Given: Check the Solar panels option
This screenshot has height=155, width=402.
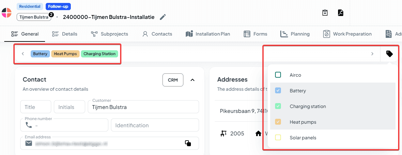Looking at the screenshot, I should 278,138.
